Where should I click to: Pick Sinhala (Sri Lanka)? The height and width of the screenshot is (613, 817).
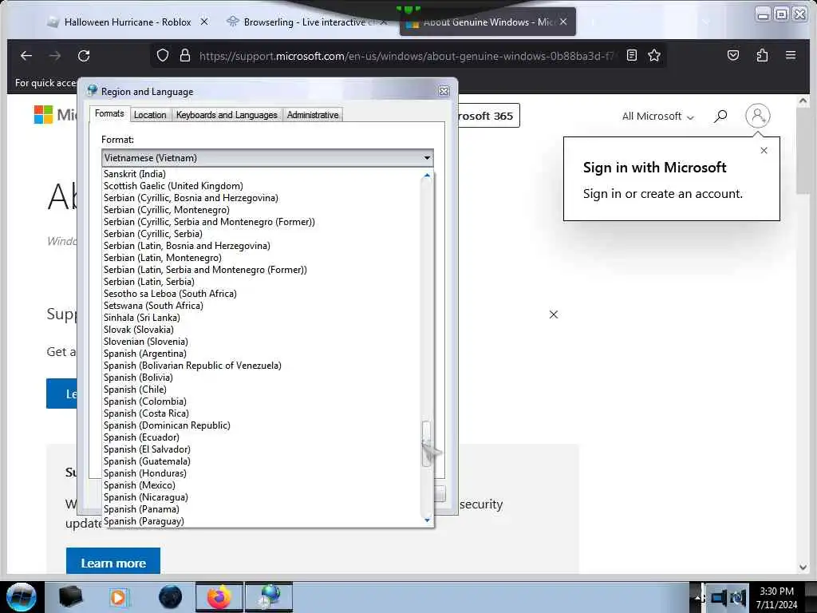point(262,318)
